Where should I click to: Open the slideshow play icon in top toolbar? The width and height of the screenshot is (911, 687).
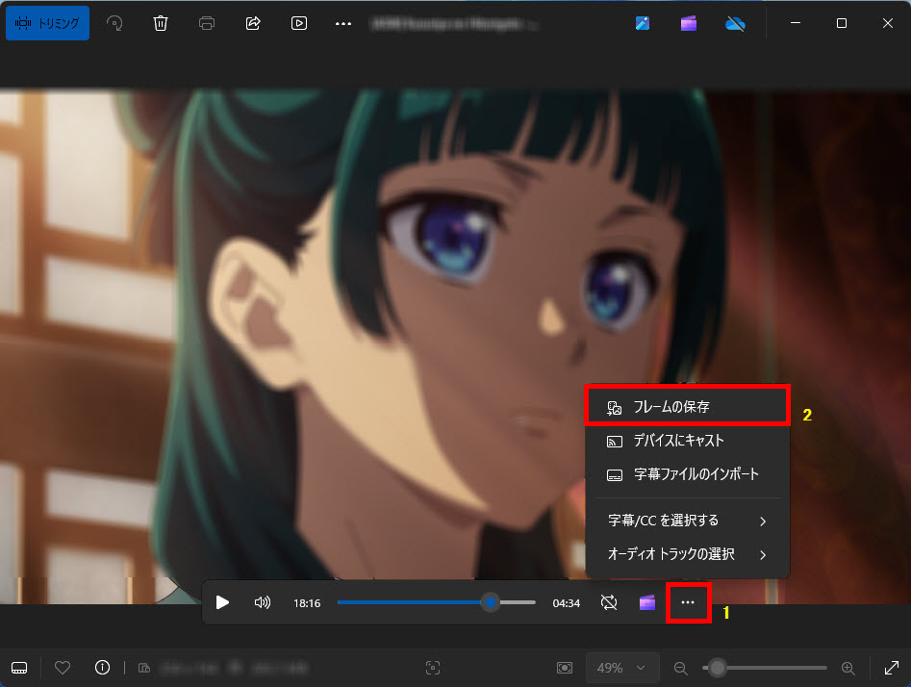tap(299, 23)
